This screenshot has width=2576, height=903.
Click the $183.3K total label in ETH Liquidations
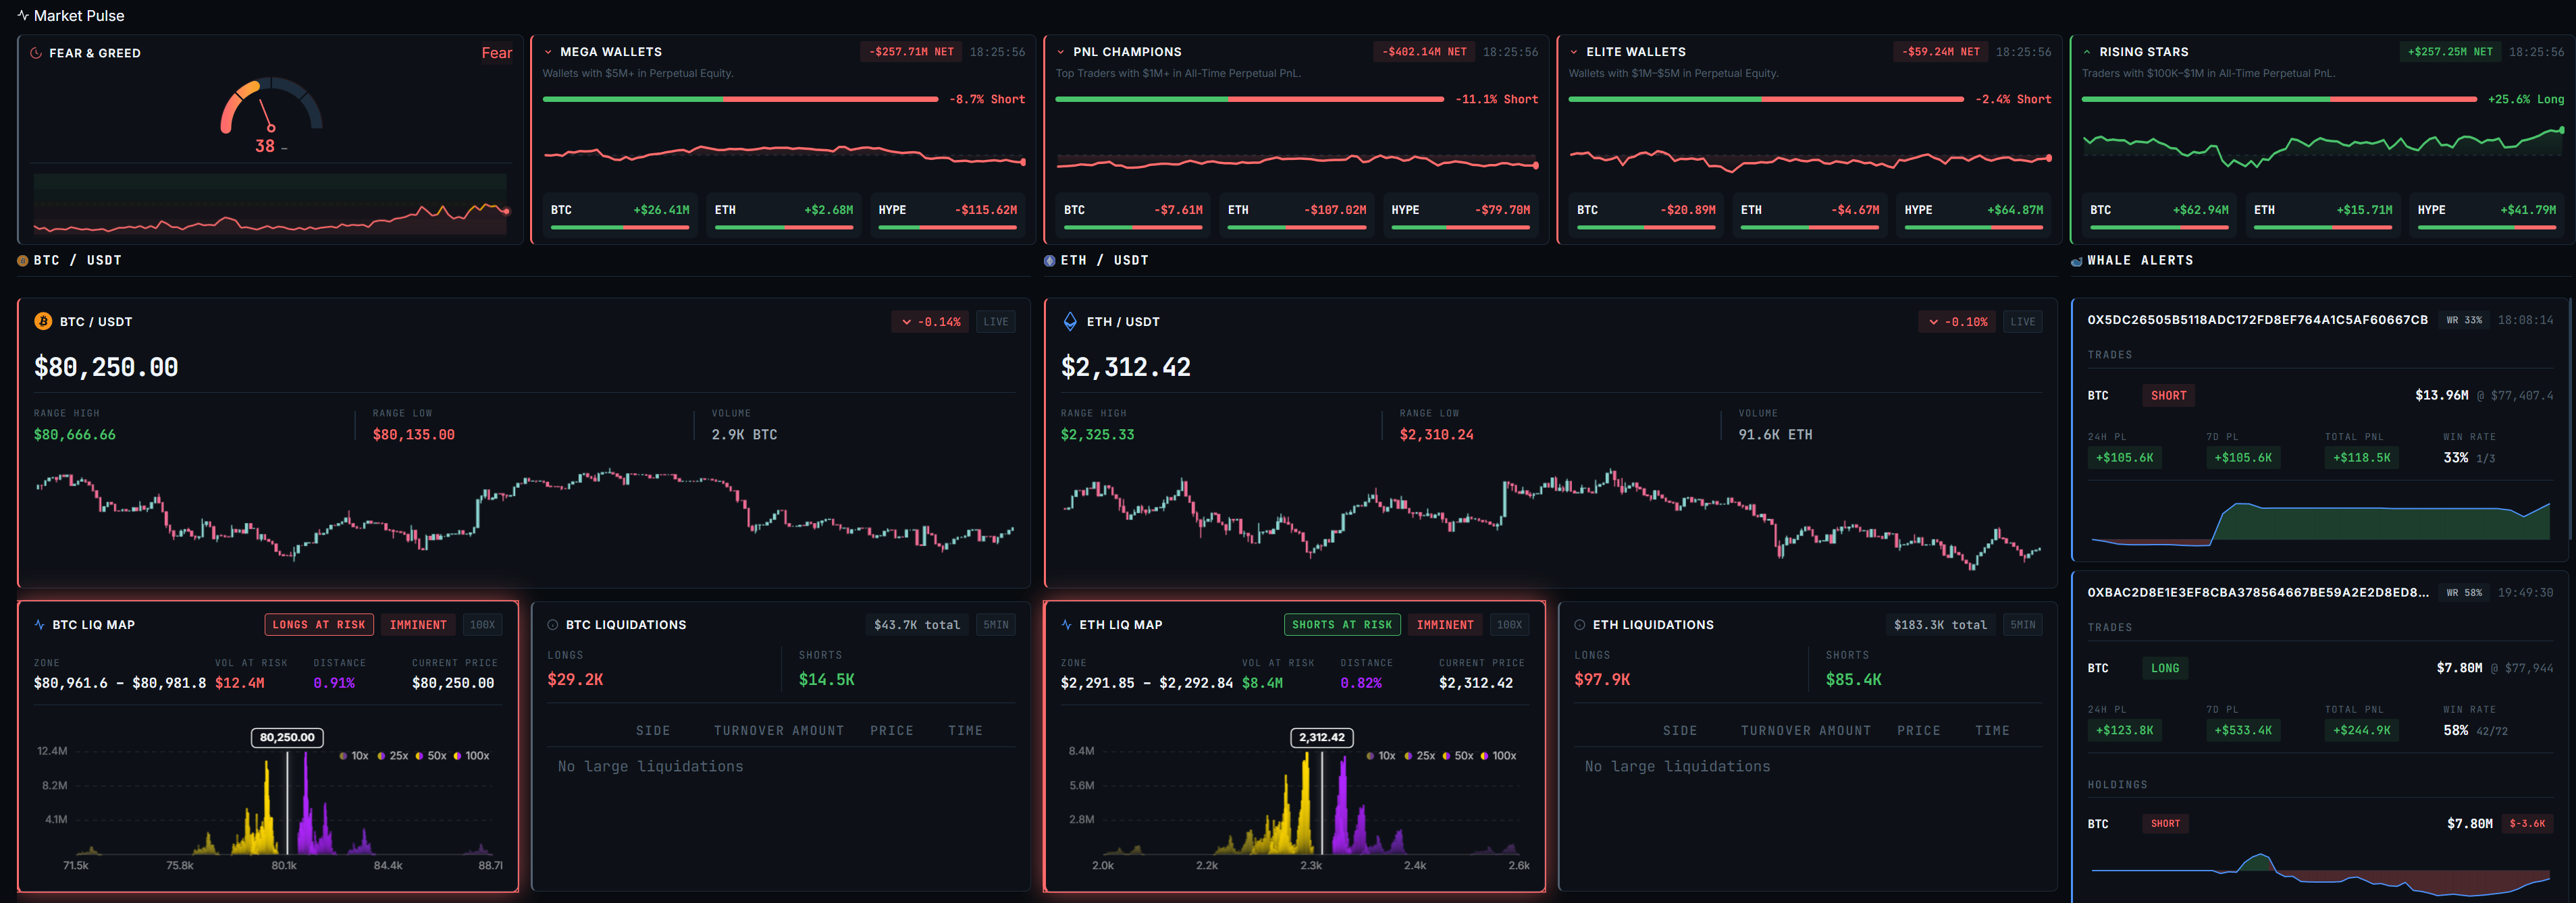(1940, 625)
